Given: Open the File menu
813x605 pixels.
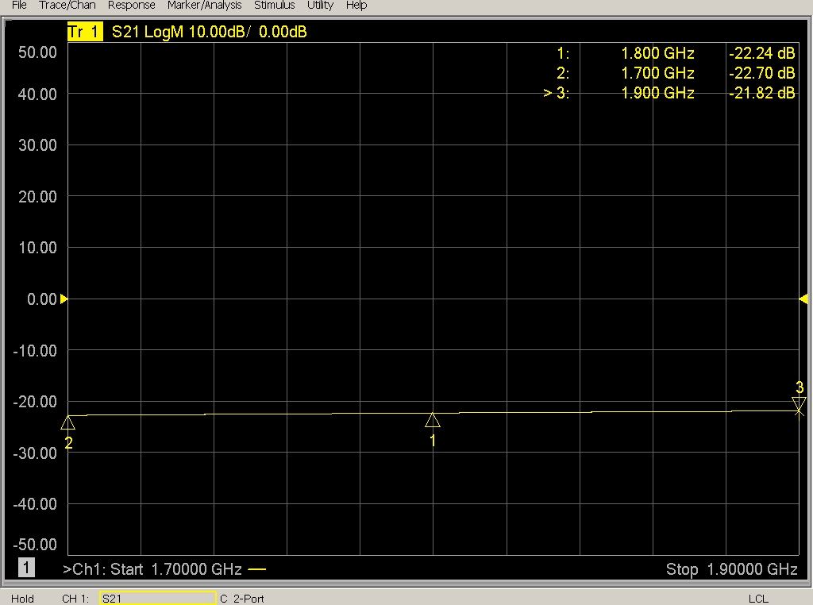Looking at the screenshot, I should tap(19, 6).
